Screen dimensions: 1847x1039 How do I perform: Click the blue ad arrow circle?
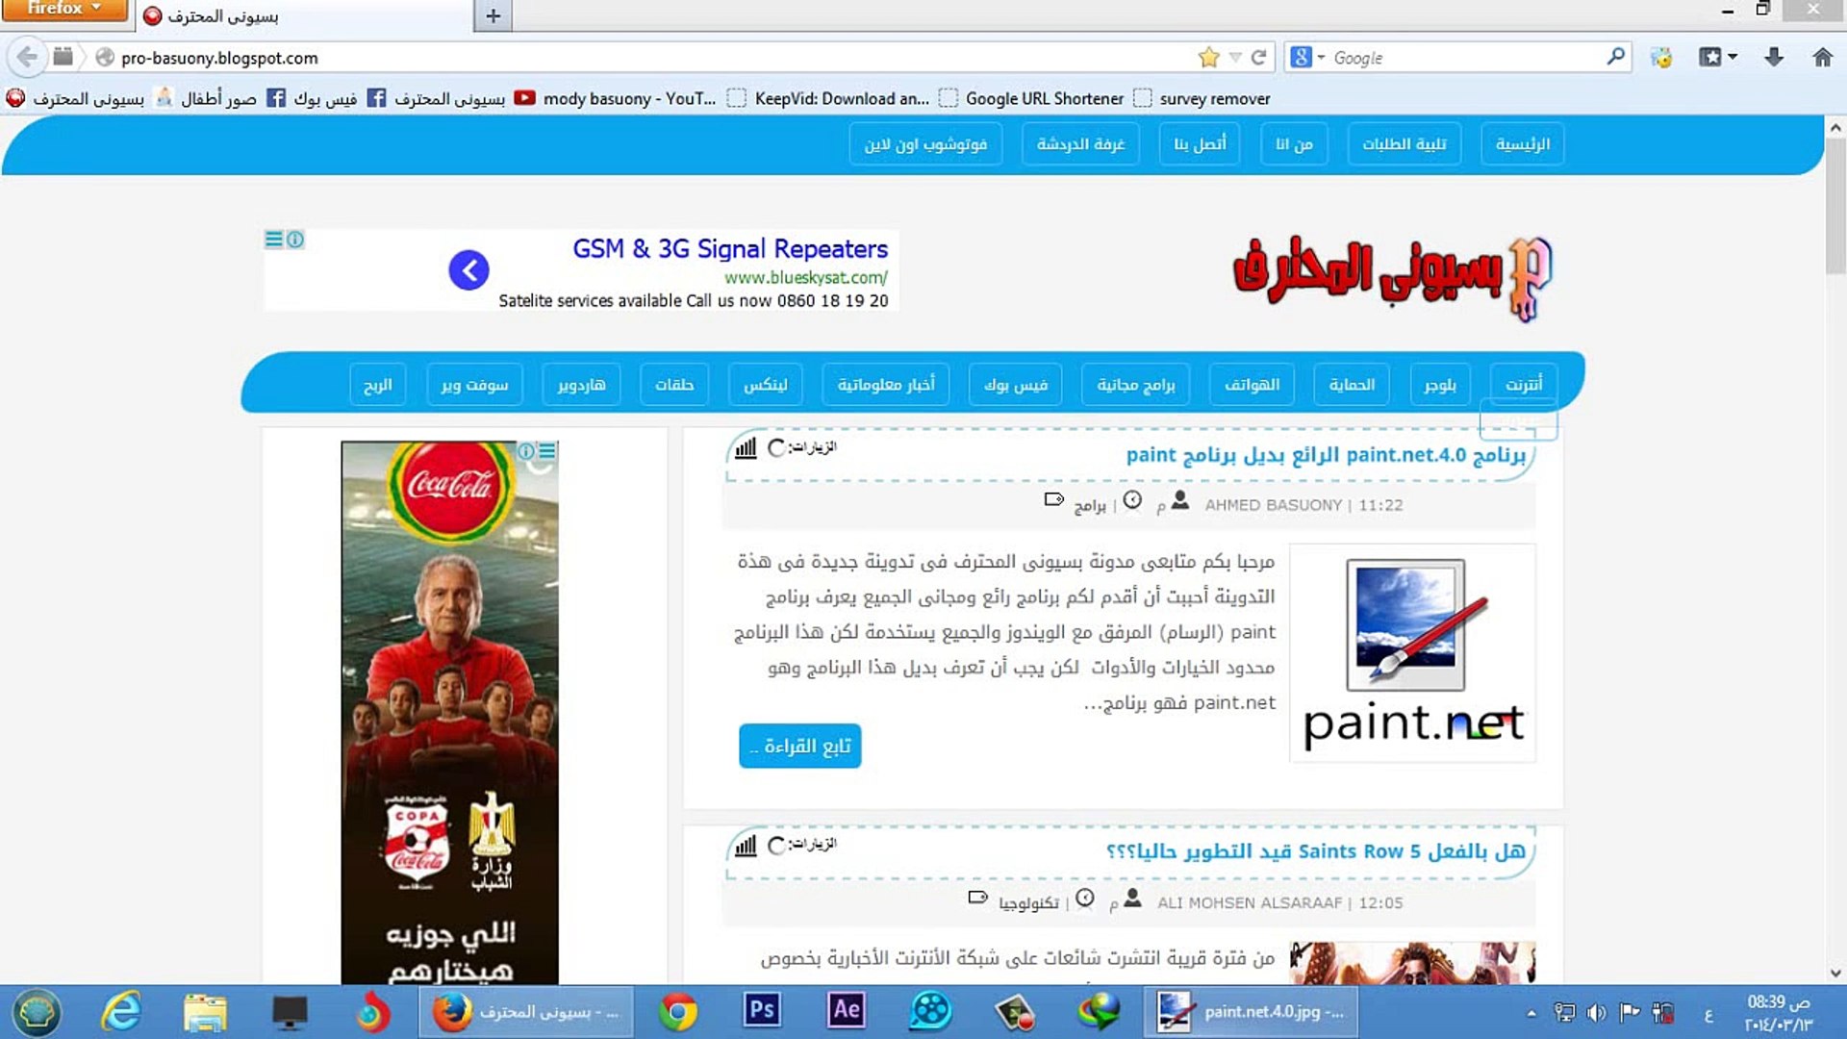point(468,270)
